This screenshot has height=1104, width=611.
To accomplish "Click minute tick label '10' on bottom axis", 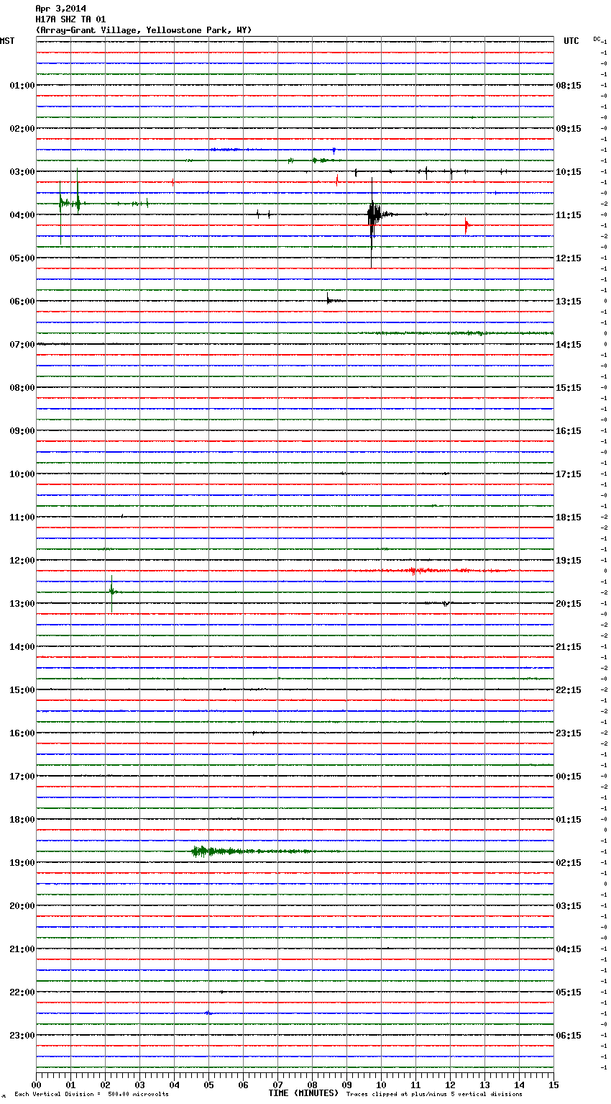I will pyautogui.click(x=381, y=1085).
